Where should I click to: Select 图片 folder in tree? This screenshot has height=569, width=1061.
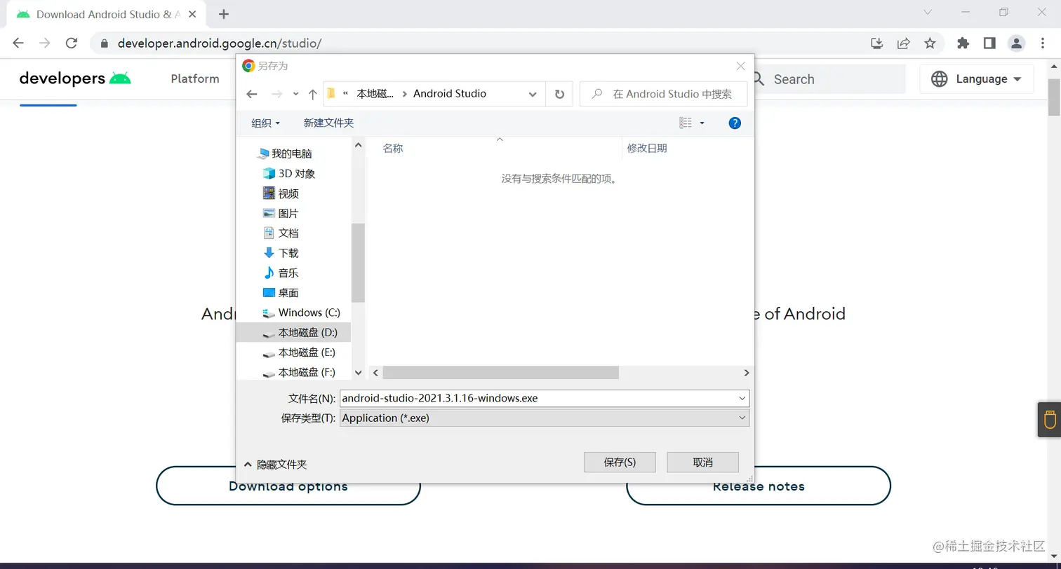click(x=281, y=213)
